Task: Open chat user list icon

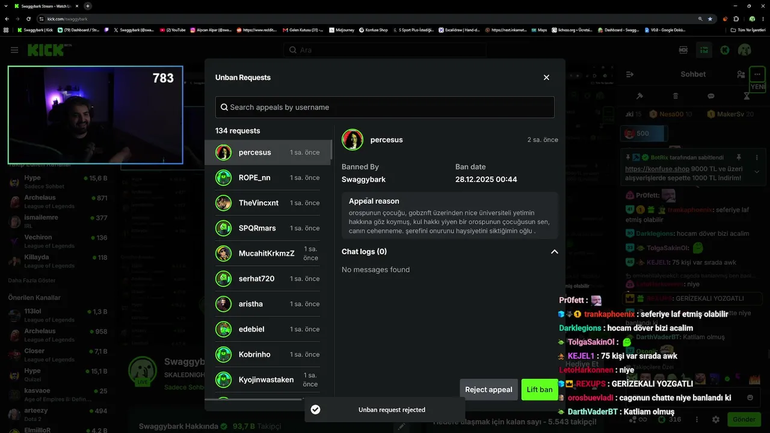Action: point(741,75)
